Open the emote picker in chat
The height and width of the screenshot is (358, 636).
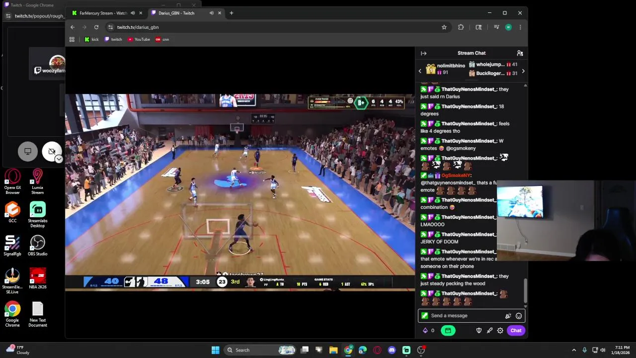pyautogui.click(x=519, y=316)
